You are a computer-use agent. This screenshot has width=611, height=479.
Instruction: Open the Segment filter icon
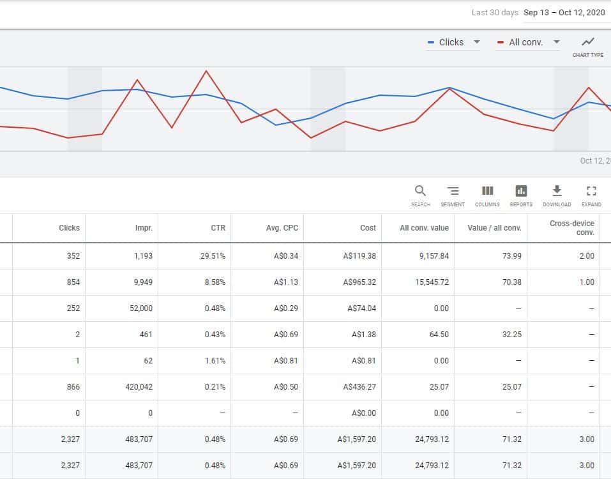[x=453, y=191]
